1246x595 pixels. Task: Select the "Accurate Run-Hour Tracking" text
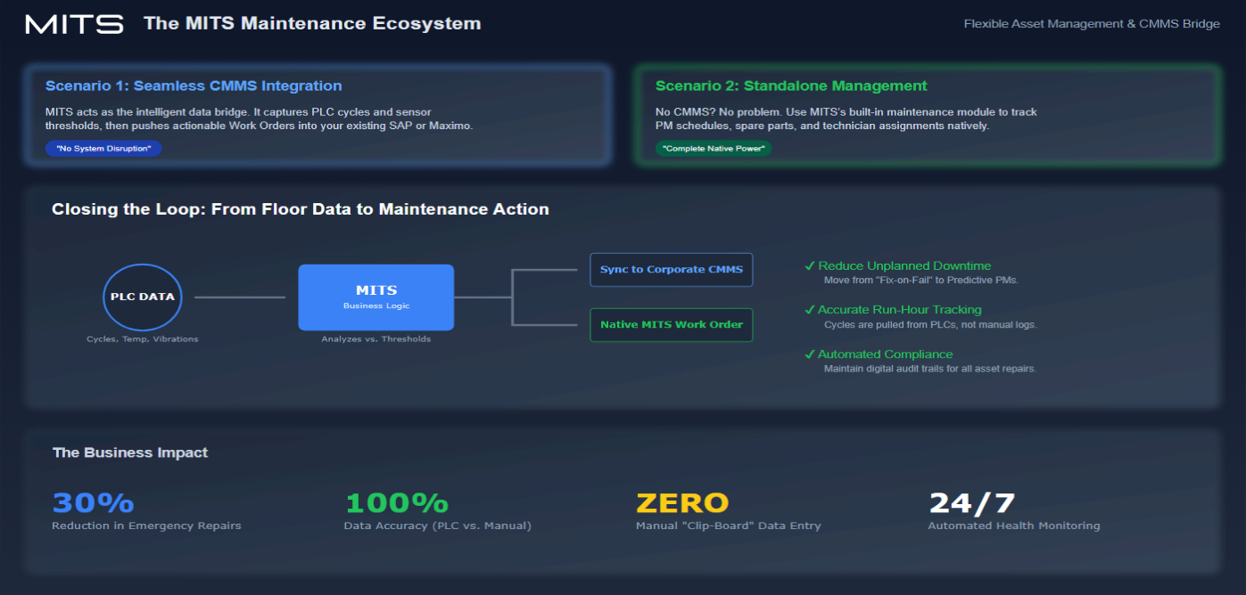click(x=900, y=310)
